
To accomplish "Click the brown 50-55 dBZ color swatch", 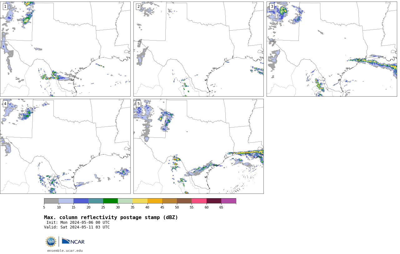I will tap(184, 201).
